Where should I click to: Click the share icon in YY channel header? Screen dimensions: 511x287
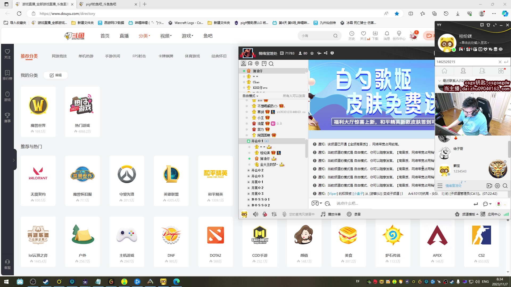(325, 53)
